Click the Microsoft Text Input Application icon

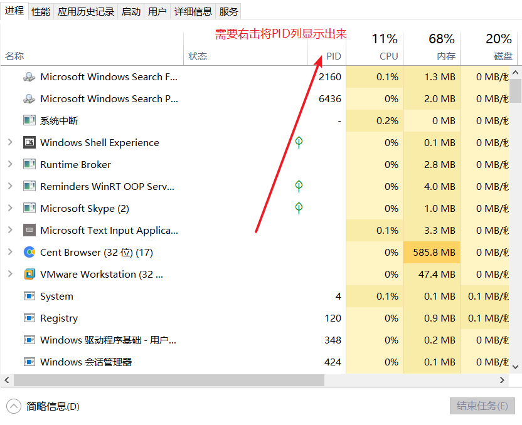(x=29, y=230)
